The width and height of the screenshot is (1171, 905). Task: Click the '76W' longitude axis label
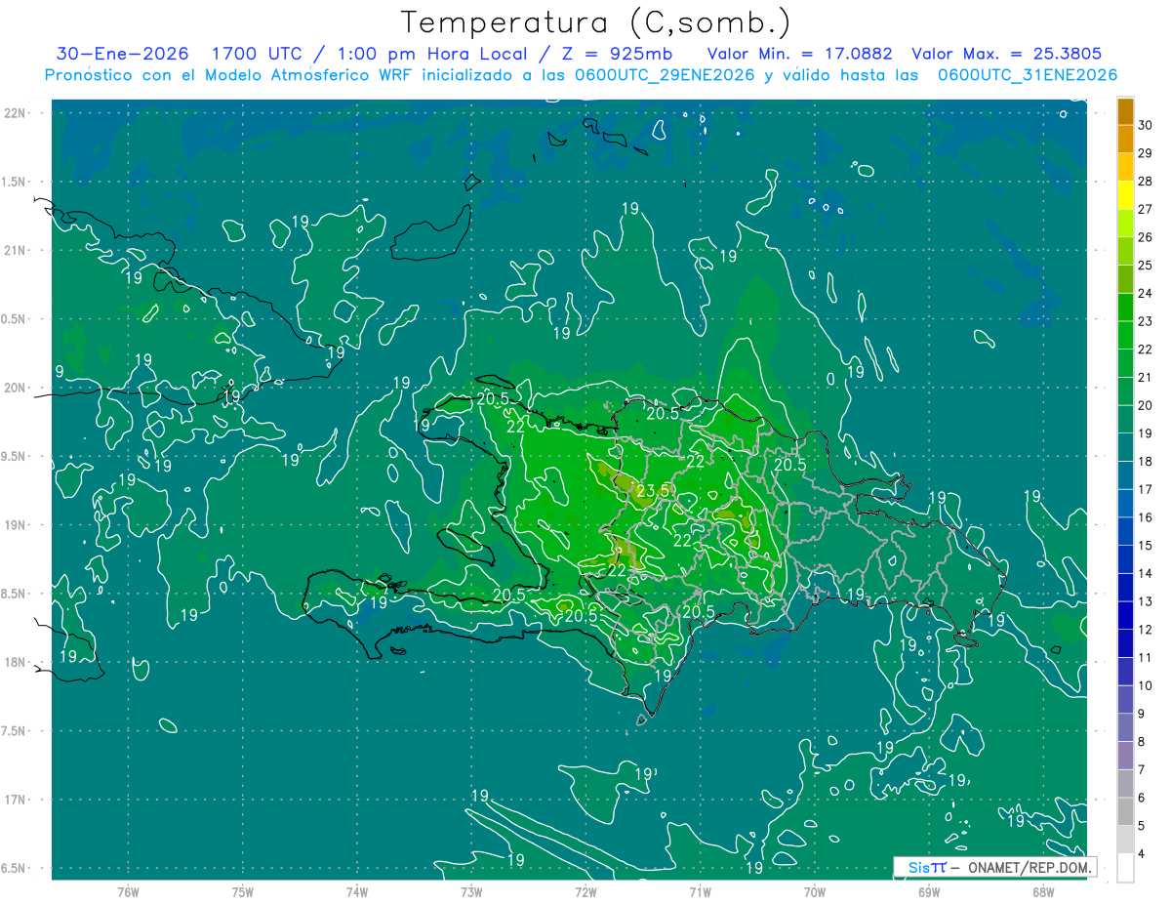pos(128,891)
